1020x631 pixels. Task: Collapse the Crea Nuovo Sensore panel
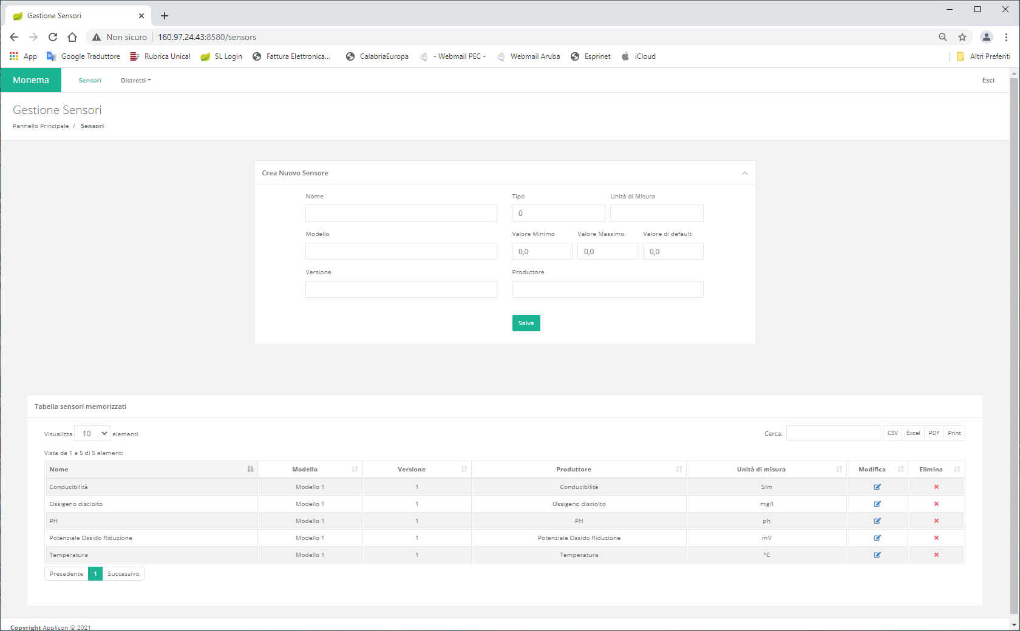tap(744, 173)
